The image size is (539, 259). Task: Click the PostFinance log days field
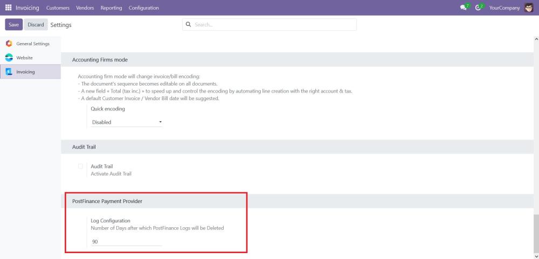pos(126,242)
